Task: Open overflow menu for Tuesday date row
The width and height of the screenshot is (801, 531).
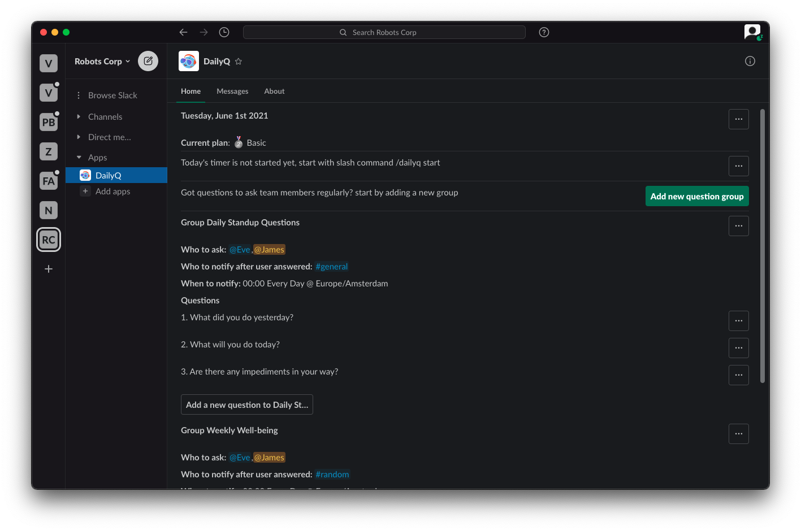Action: (x=739, y=119)
